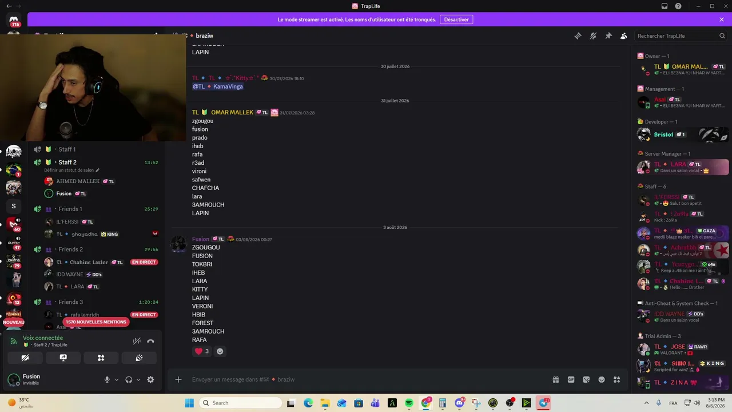Image resolution: width=732 pixels, height=412 pixels.
Task: Open the Fusion user profile panel
Action: coord(31,379)
